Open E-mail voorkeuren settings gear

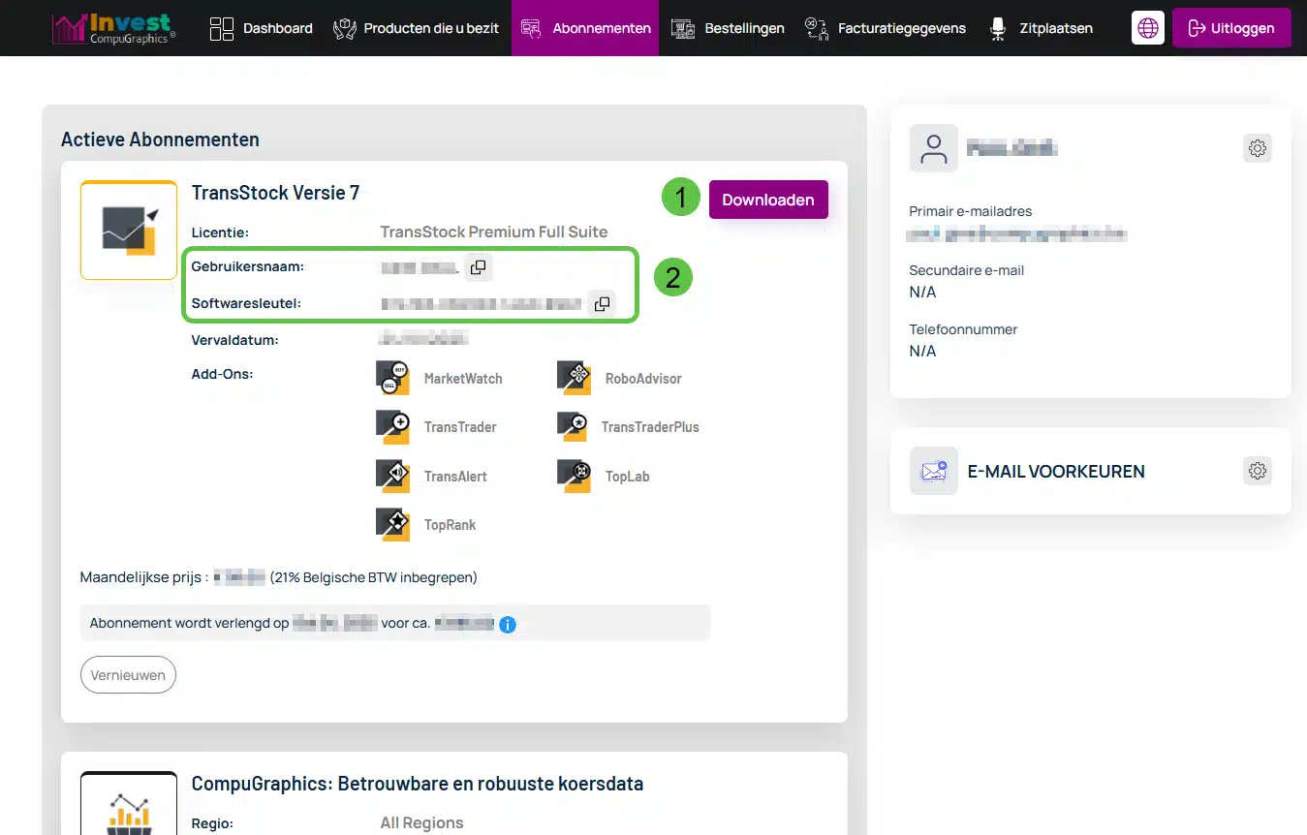point(1257,471)
